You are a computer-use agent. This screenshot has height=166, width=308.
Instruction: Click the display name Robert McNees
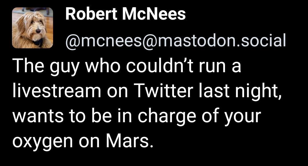pos(125,14)
